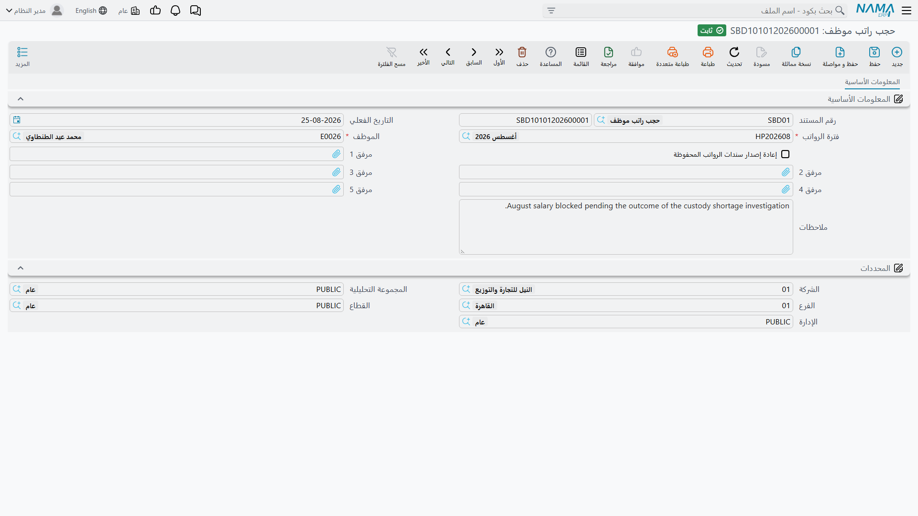Open calendar picker for التاريخ الفعلي
The height and width of the screenshot is (516, 918).
[17, 120]
